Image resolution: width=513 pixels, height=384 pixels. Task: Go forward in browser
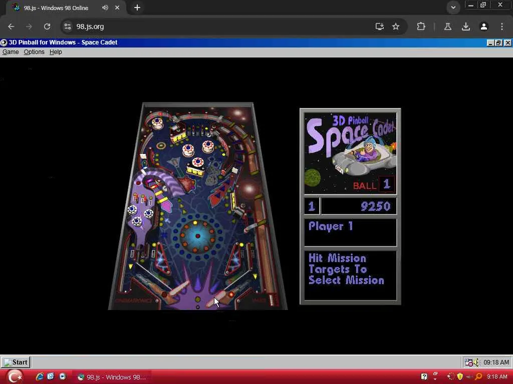pos(29,26)
